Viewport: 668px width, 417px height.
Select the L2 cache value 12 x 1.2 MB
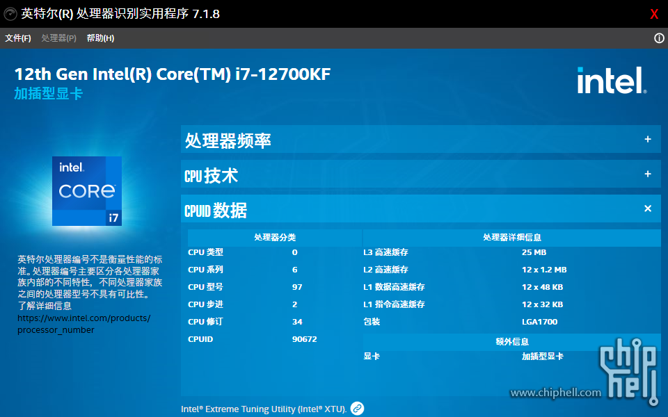tap(544, 270)
